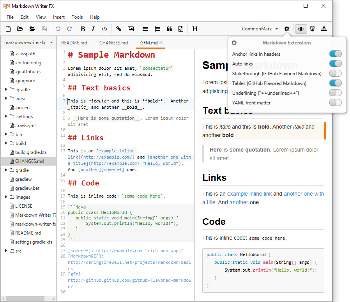Undo the last edit
Viewport: 350px width, 302px height.
[58, 29]
